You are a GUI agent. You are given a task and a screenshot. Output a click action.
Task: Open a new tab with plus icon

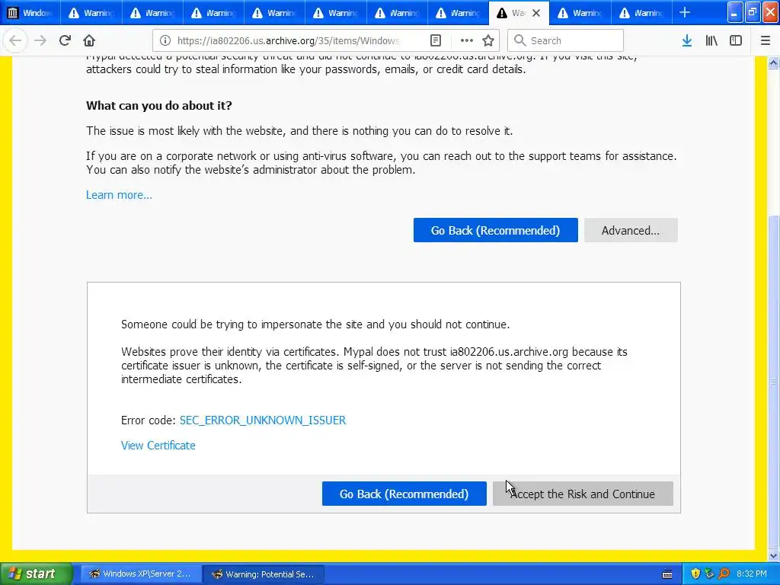(x=685, y=12)
